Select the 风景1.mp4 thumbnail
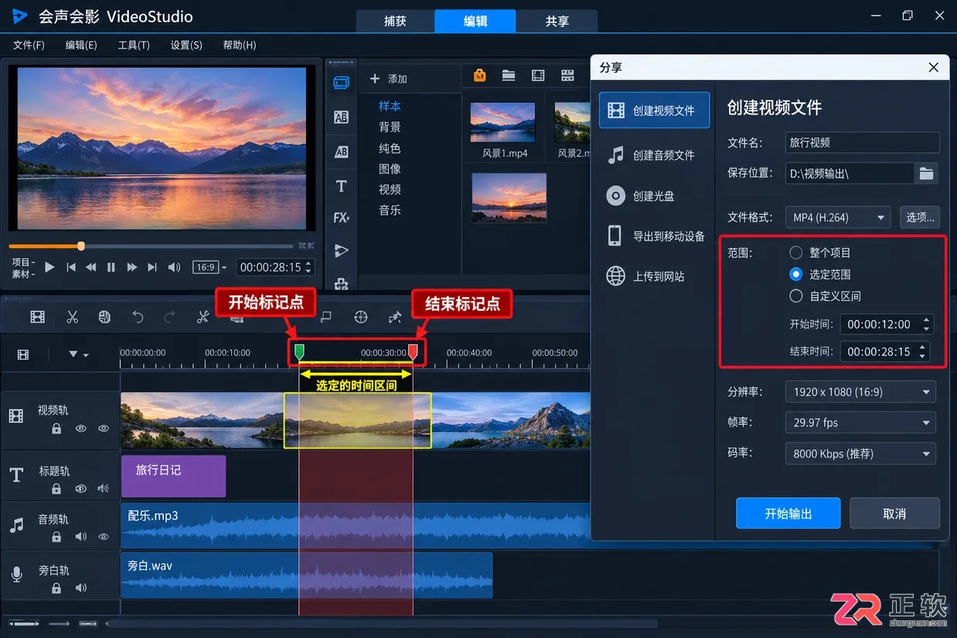Screen dimensions: 957x638 [502, 122]
